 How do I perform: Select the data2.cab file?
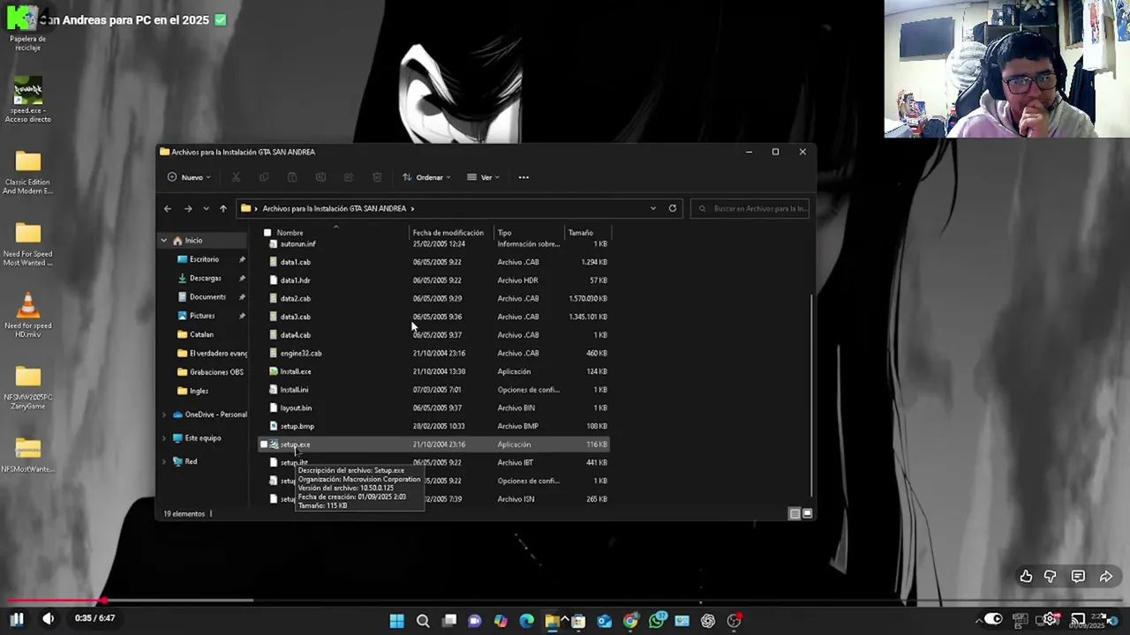point(295,298)
